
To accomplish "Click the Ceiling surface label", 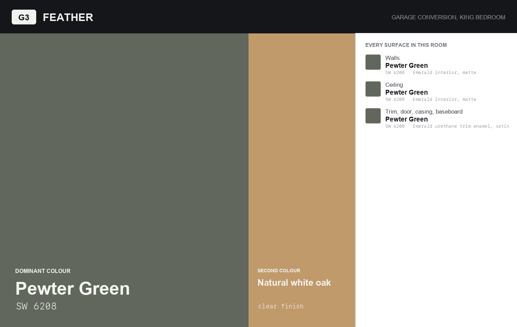I will pos(394,85).
